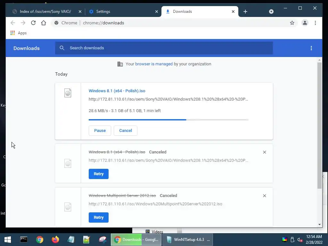Launch the pinned Chrome taskbar icon

coord(39,240)
